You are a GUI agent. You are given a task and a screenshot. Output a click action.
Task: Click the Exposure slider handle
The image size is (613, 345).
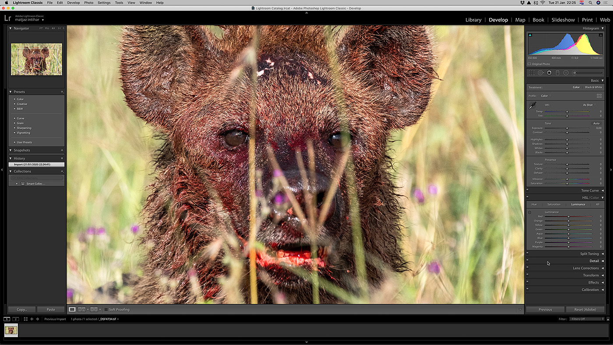point(567,128)
